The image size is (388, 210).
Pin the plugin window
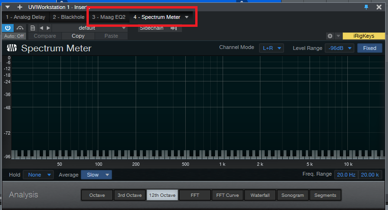pos(366,7)
